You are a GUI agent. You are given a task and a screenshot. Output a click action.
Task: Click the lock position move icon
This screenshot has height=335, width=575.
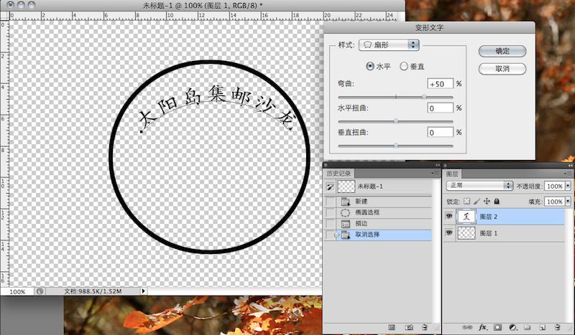coord(487,202)
